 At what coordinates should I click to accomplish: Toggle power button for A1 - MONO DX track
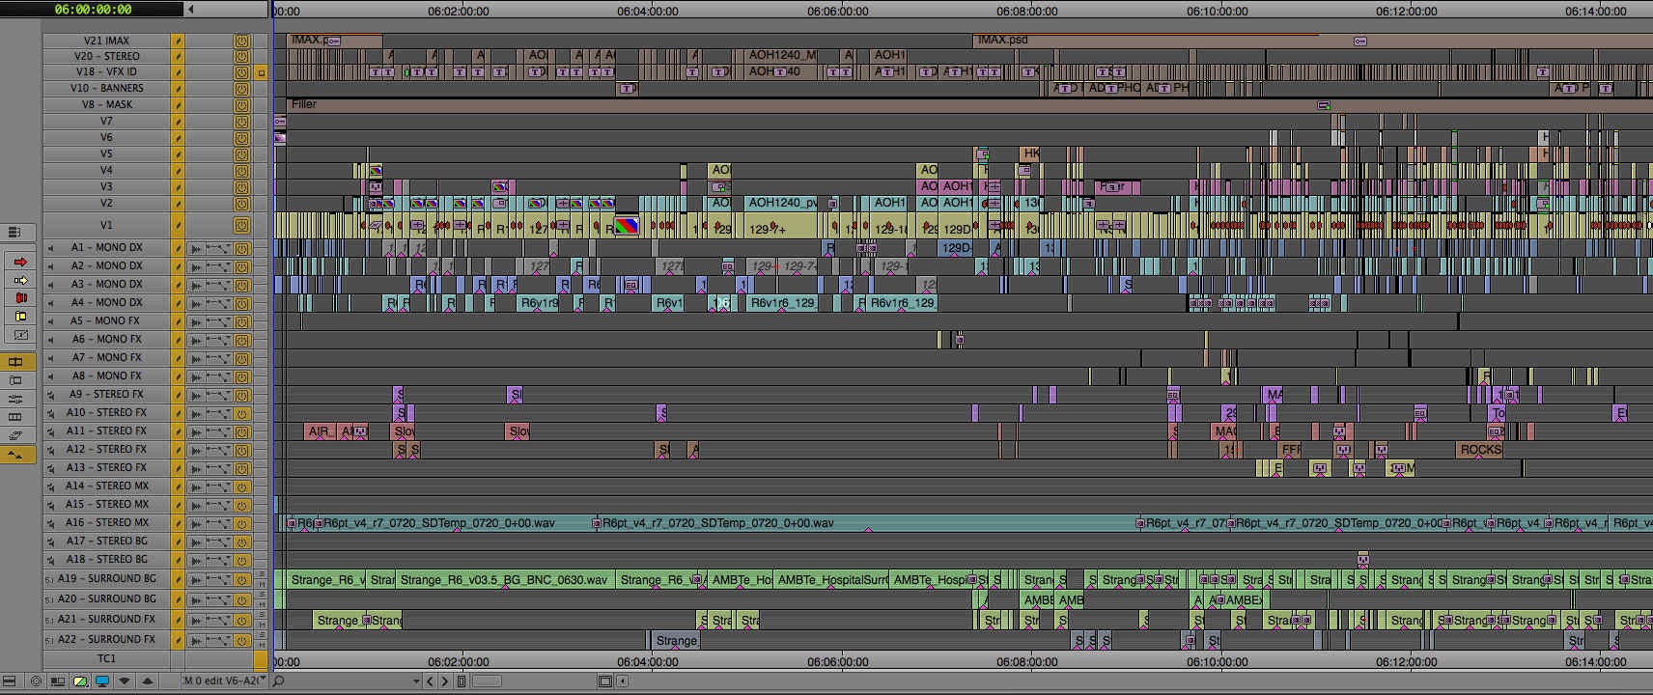pyautogui.click(x=241, y=248)
